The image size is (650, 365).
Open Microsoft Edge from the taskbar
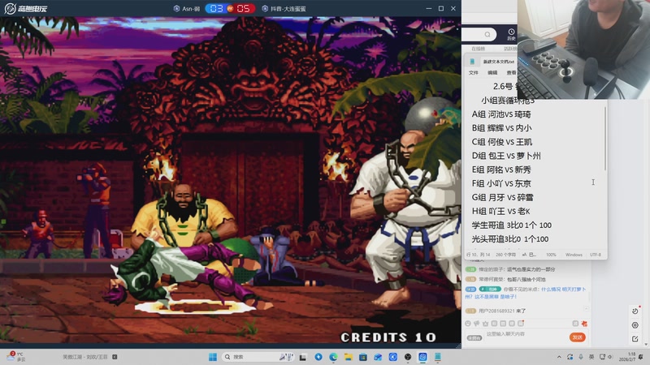coord(333,357)
